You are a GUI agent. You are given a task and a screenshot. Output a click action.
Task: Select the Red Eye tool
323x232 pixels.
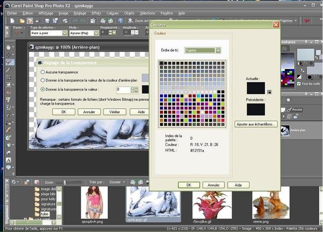pos(8,92)
